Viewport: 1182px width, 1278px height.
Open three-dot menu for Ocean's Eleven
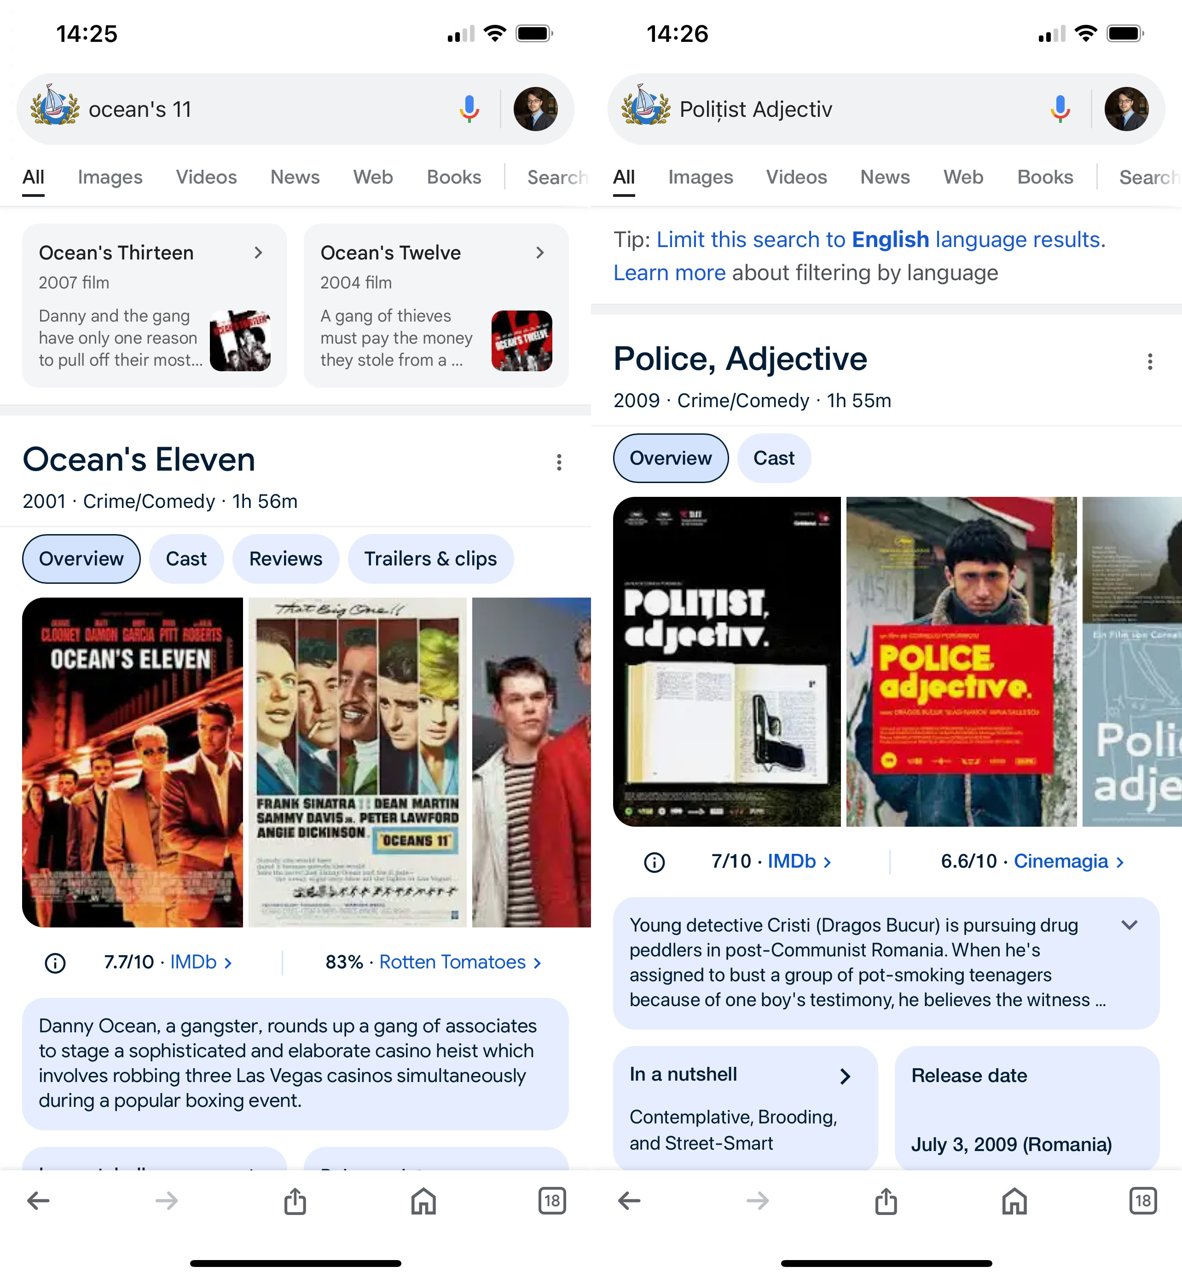pyautogui.click(x=559, y=462)
